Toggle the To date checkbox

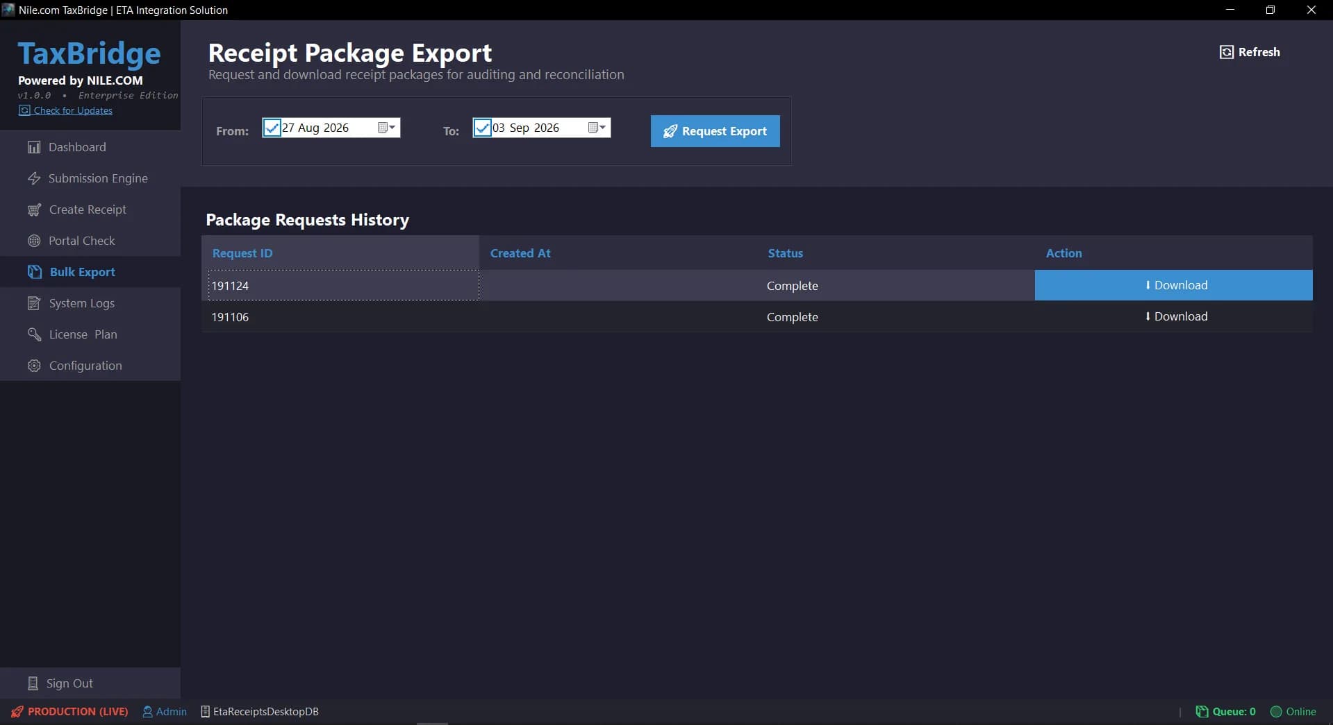coord(482,128)
